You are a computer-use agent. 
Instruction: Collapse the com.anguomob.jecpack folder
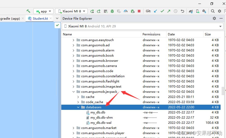point(73,92)
